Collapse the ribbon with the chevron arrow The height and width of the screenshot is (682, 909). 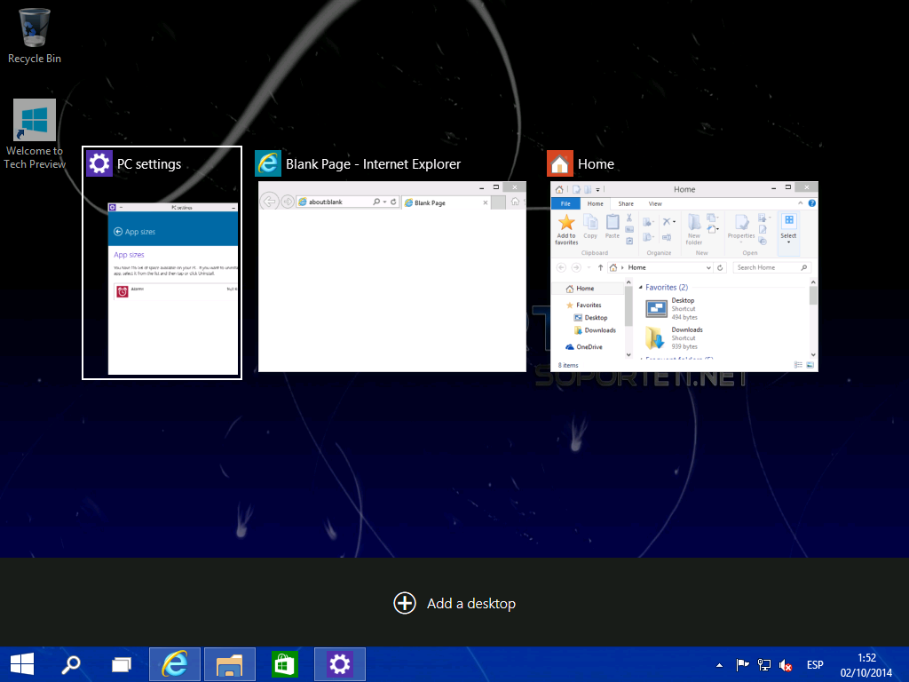click(800, 203)
